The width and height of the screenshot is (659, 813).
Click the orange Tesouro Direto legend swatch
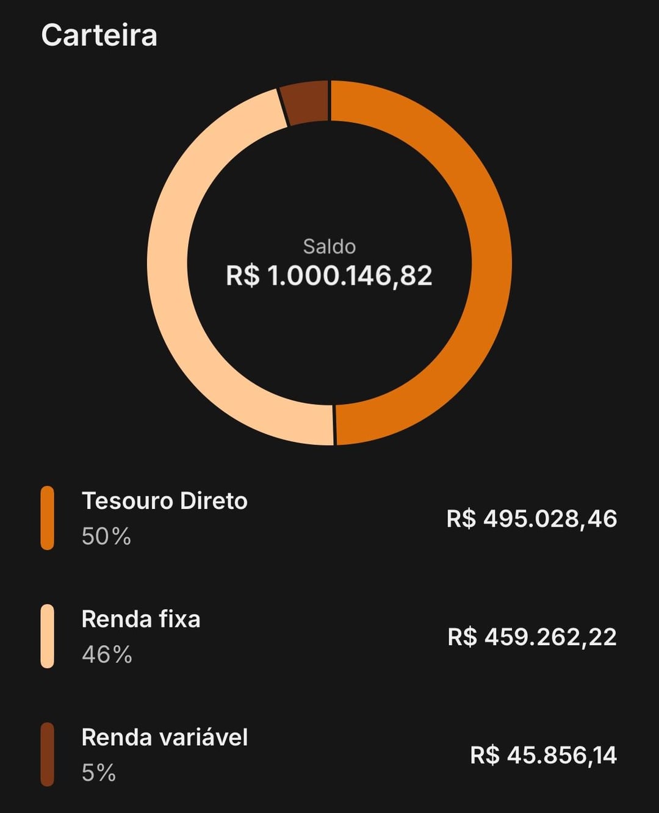(47, 518)
